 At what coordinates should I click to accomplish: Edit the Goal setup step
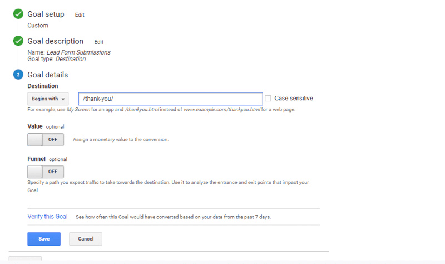80,15
